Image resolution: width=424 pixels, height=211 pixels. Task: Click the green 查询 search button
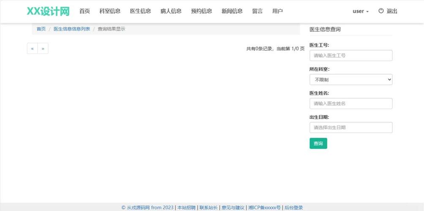coord(318,143)
